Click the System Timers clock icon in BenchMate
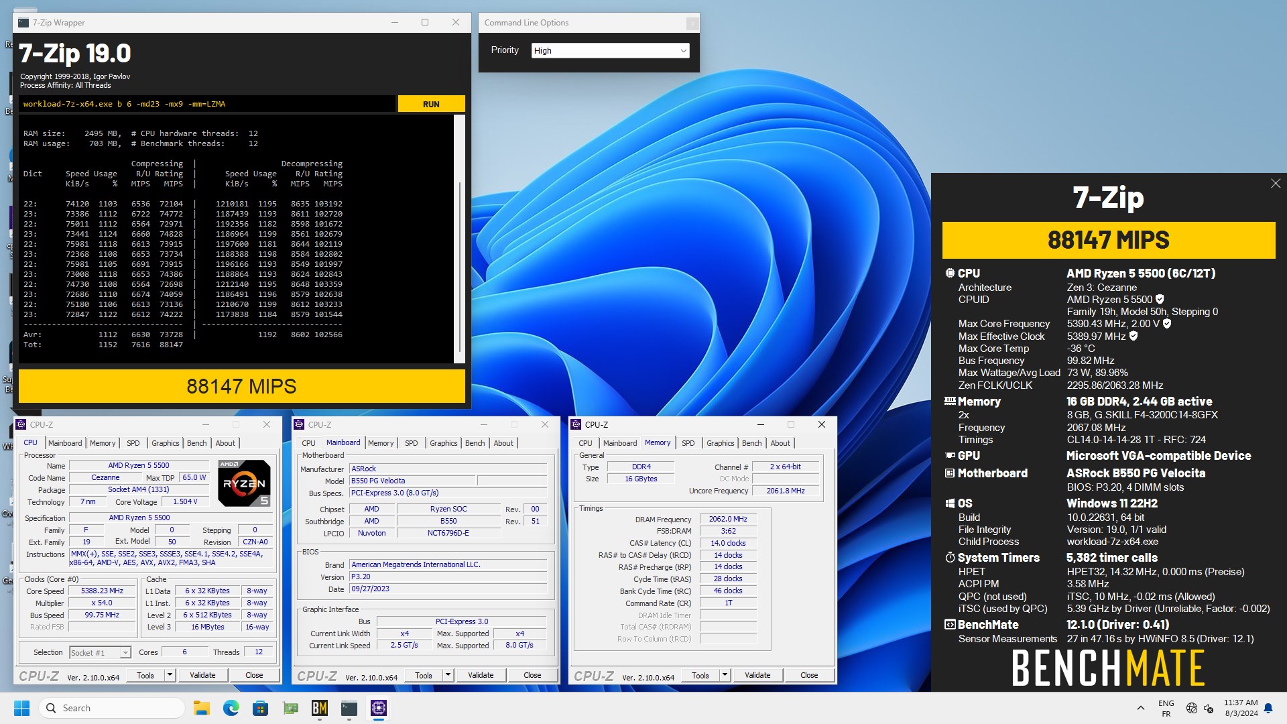The width and height of the screenshot is (1287, 724). coord(950,558)
